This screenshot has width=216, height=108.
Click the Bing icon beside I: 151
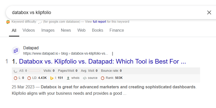point(52,78)
